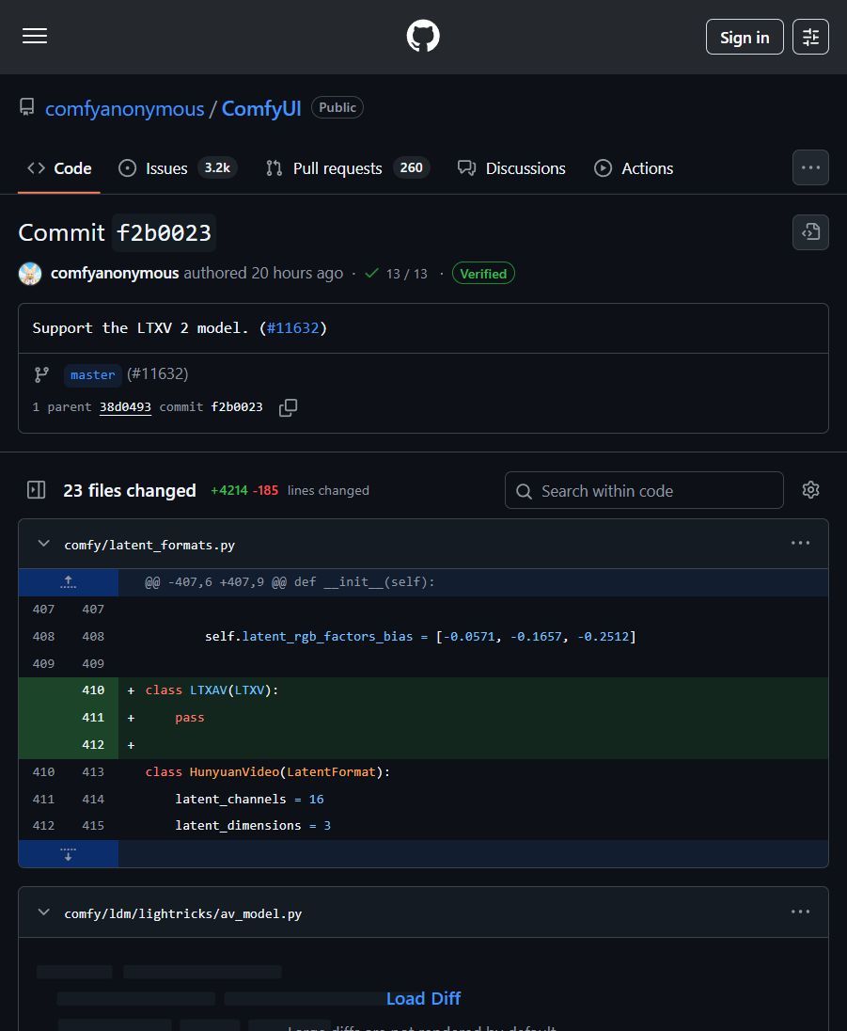The width and height of the screenshot is (847, 1031).
Task: Click the commit hash f2b0023 in title
Action: click(164, 232)
